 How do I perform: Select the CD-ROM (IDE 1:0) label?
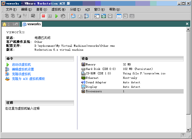click(x=98, y=73)
